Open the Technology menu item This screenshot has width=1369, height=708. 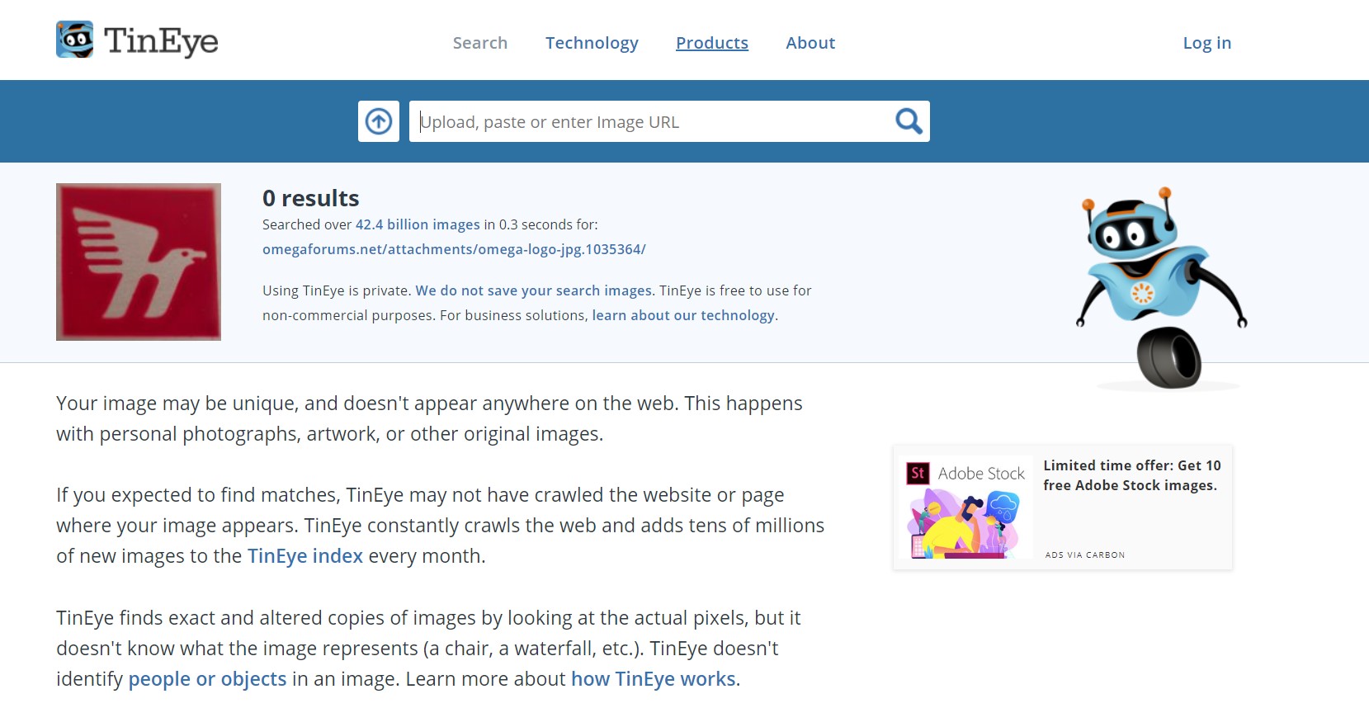[x=592, y=43]
